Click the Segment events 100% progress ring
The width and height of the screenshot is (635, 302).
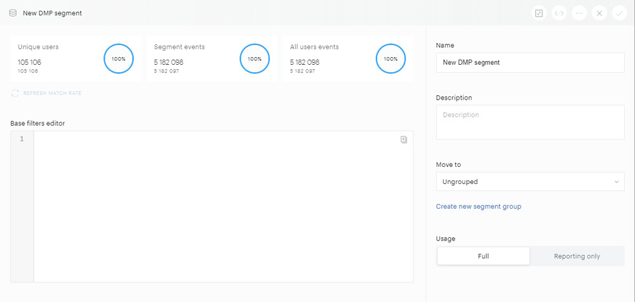pos(255,59)
